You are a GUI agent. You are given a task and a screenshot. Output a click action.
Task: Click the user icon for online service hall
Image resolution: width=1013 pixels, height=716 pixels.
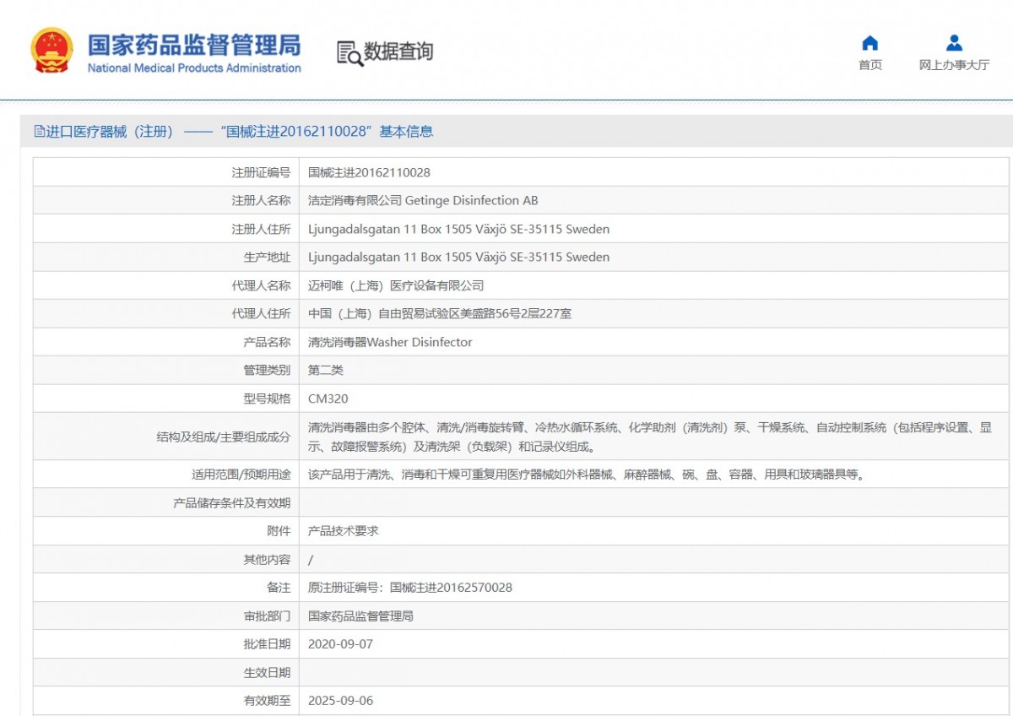[x=954, y=43]
